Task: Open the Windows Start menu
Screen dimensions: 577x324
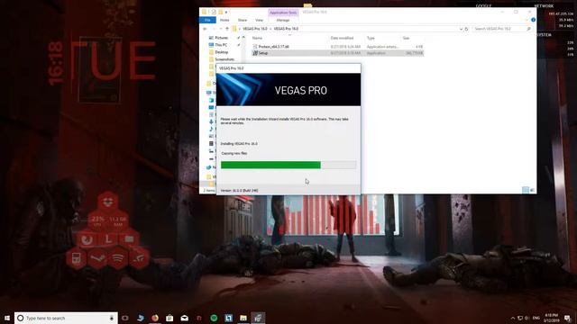Action: pos(6,318)
